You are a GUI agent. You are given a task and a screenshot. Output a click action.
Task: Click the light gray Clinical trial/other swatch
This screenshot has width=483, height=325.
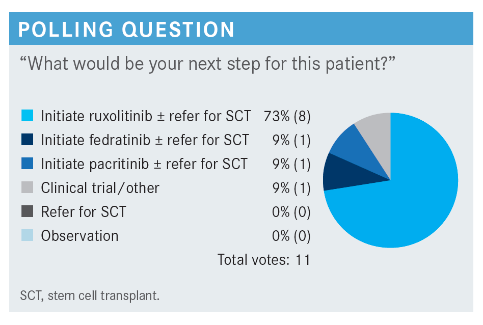click(27, 187)
